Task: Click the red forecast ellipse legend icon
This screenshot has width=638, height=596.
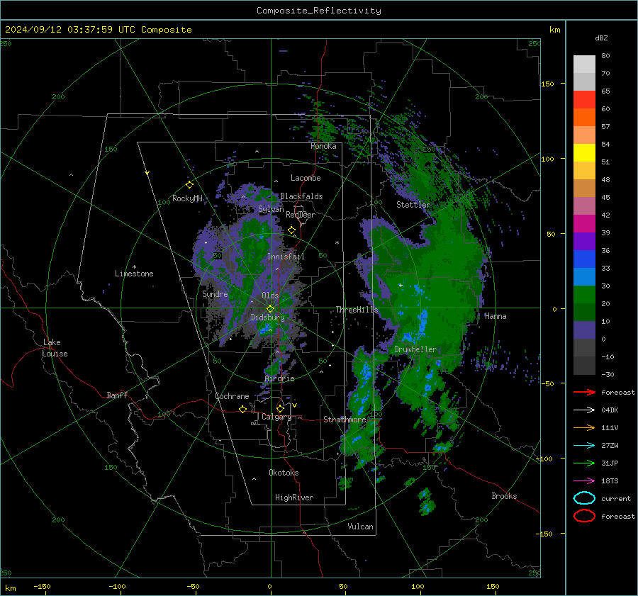Action: (x=584, y=516)
